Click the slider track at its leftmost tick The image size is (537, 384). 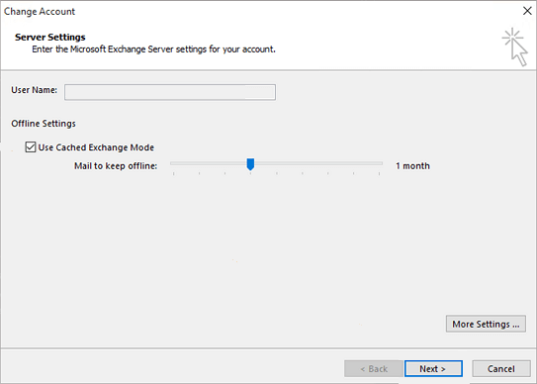(174, 163)
